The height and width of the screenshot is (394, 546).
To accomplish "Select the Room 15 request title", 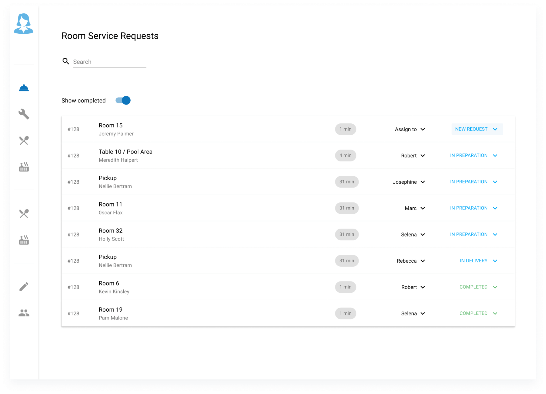I will pyautogui.click(x=111, y=125).
